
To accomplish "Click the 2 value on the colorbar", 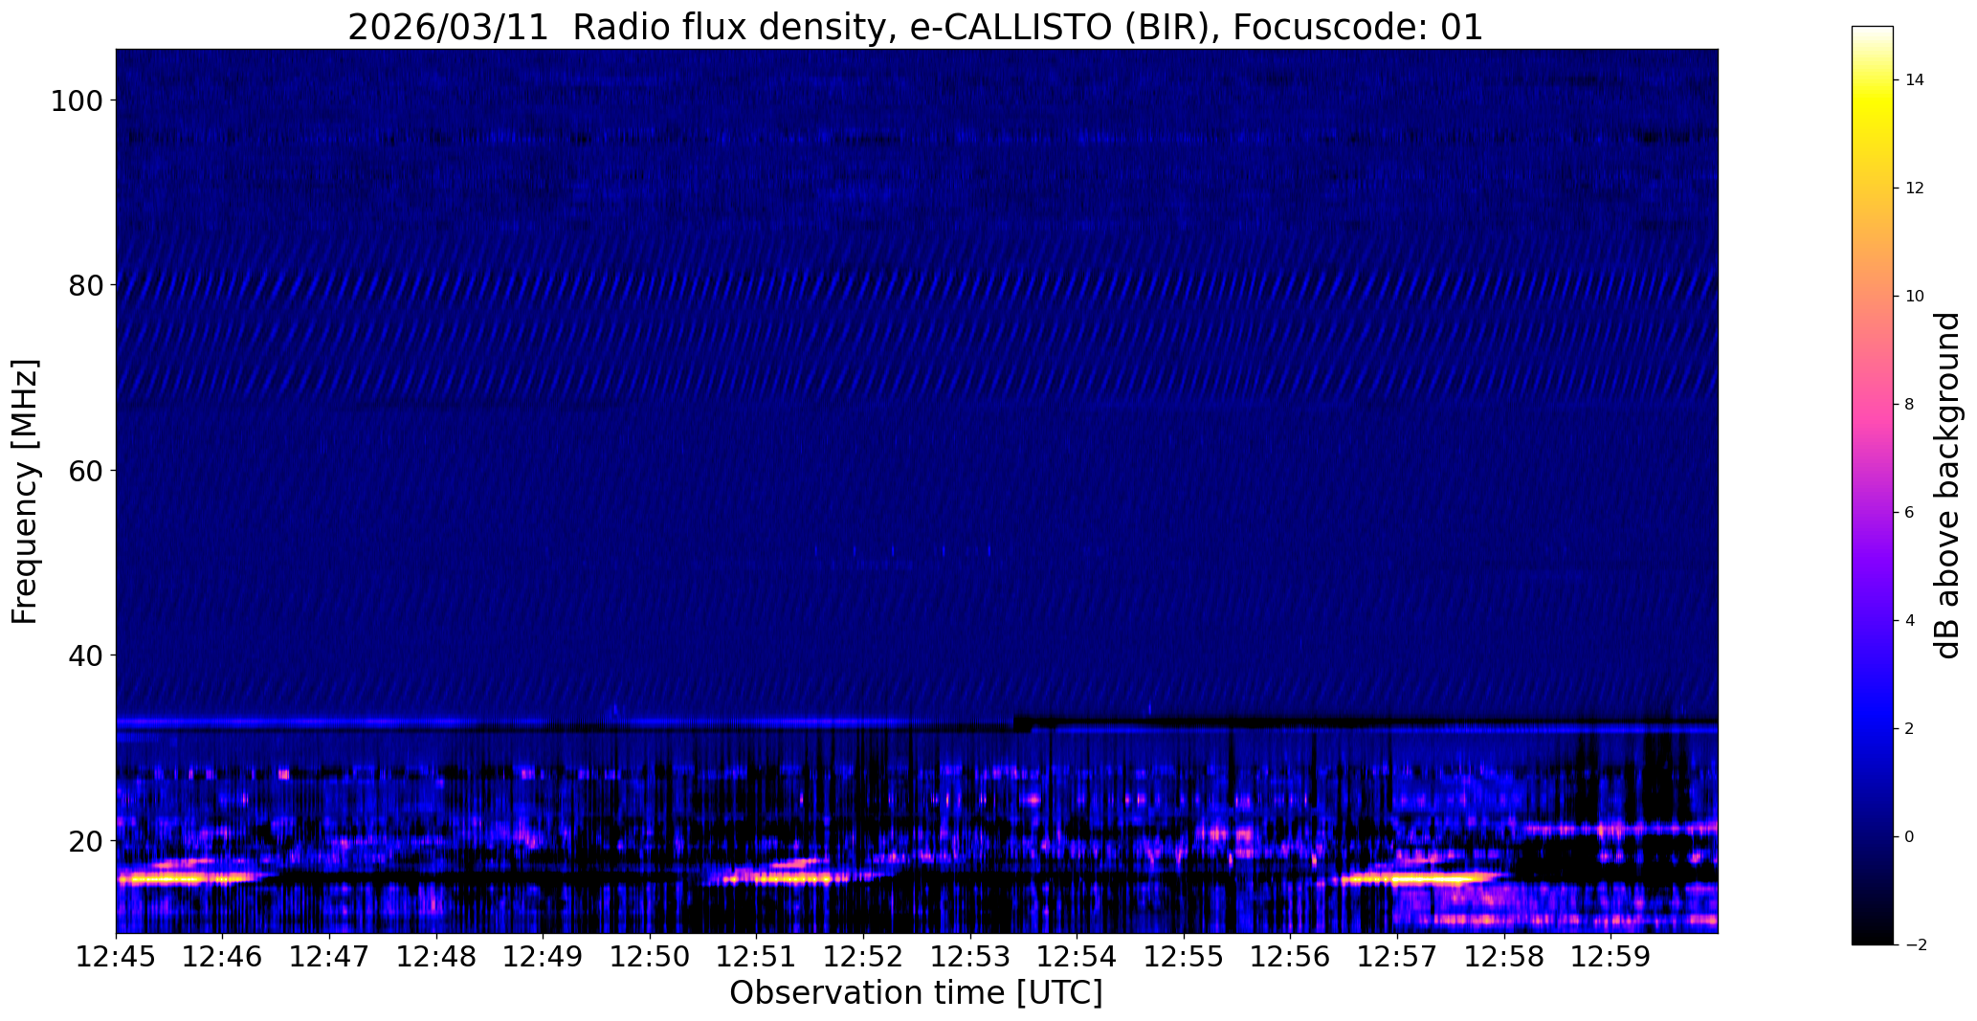I will point(1910,729).
